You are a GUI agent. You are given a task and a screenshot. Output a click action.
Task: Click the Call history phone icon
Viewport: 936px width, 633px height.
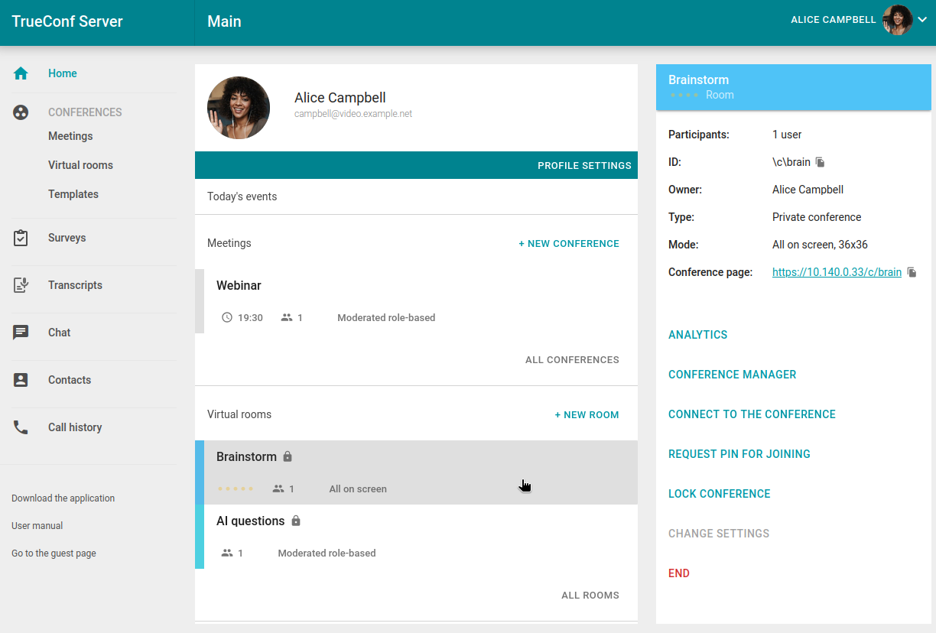point(21,427)
